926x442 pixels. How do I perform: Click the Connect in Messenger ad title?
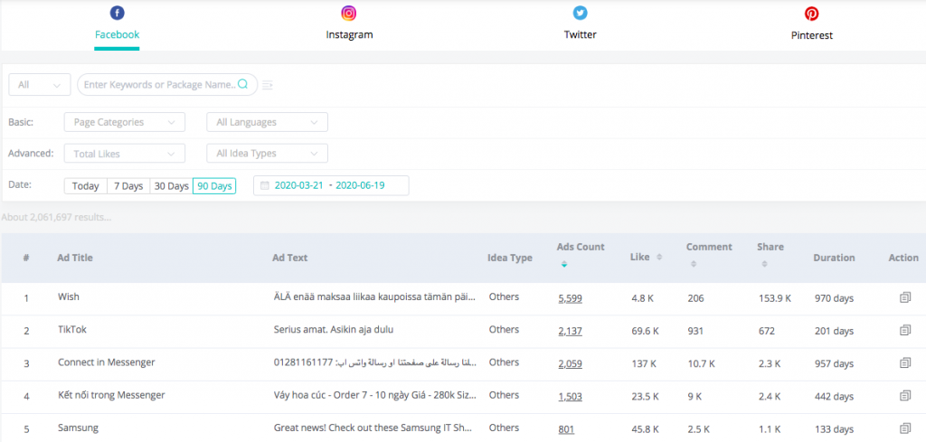(107, 362)
